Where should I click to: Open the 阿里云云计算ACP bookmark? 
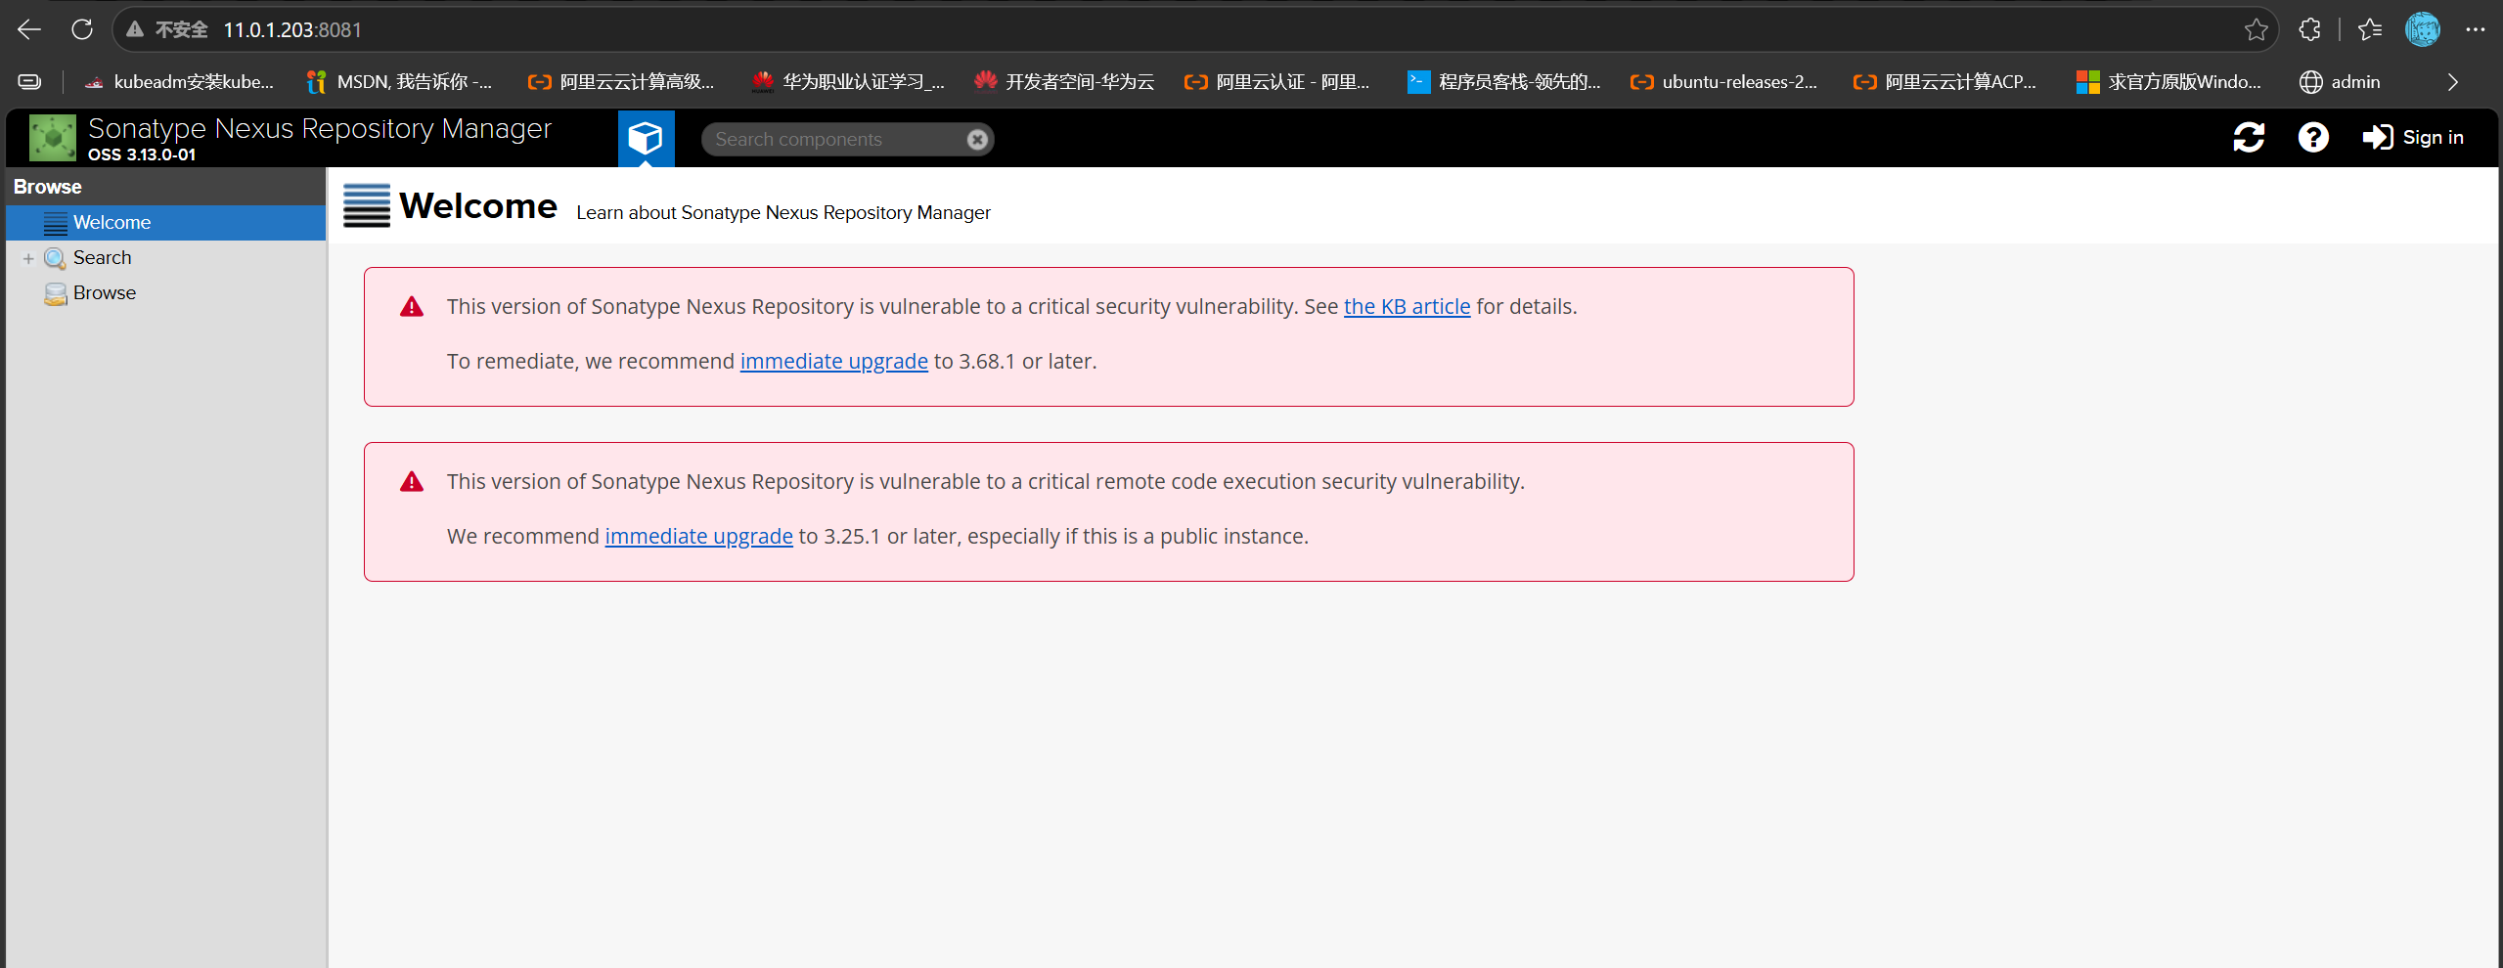(x=1944, y=82)
